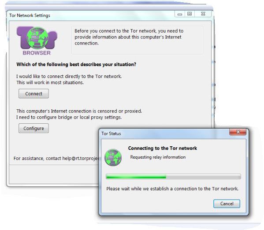Click the 'Please wait while we establish' message

[172, 189]
